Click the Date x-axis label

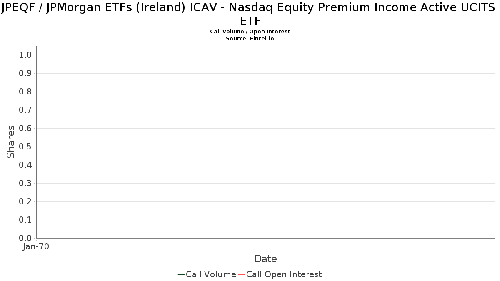point(265,259)
